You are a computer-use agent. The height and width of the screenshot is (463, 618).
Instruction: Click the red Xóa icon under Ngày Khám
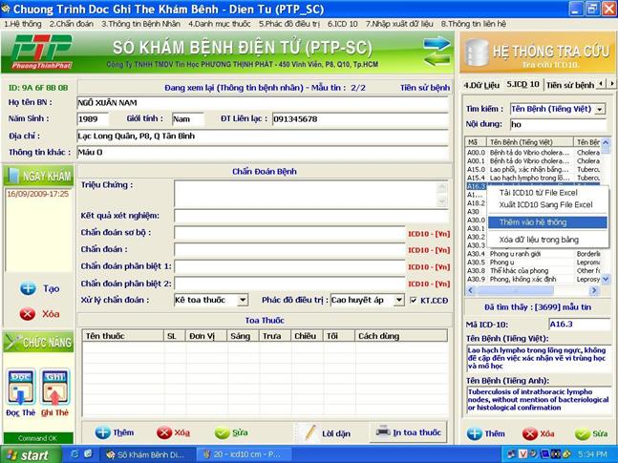pyautogui.click(x=28, y=313)
